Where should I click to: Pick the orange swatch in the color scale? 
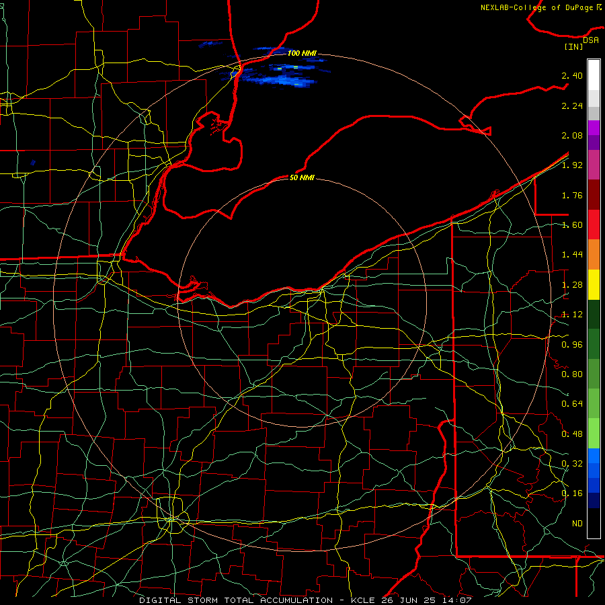click(x=594, y=255)
